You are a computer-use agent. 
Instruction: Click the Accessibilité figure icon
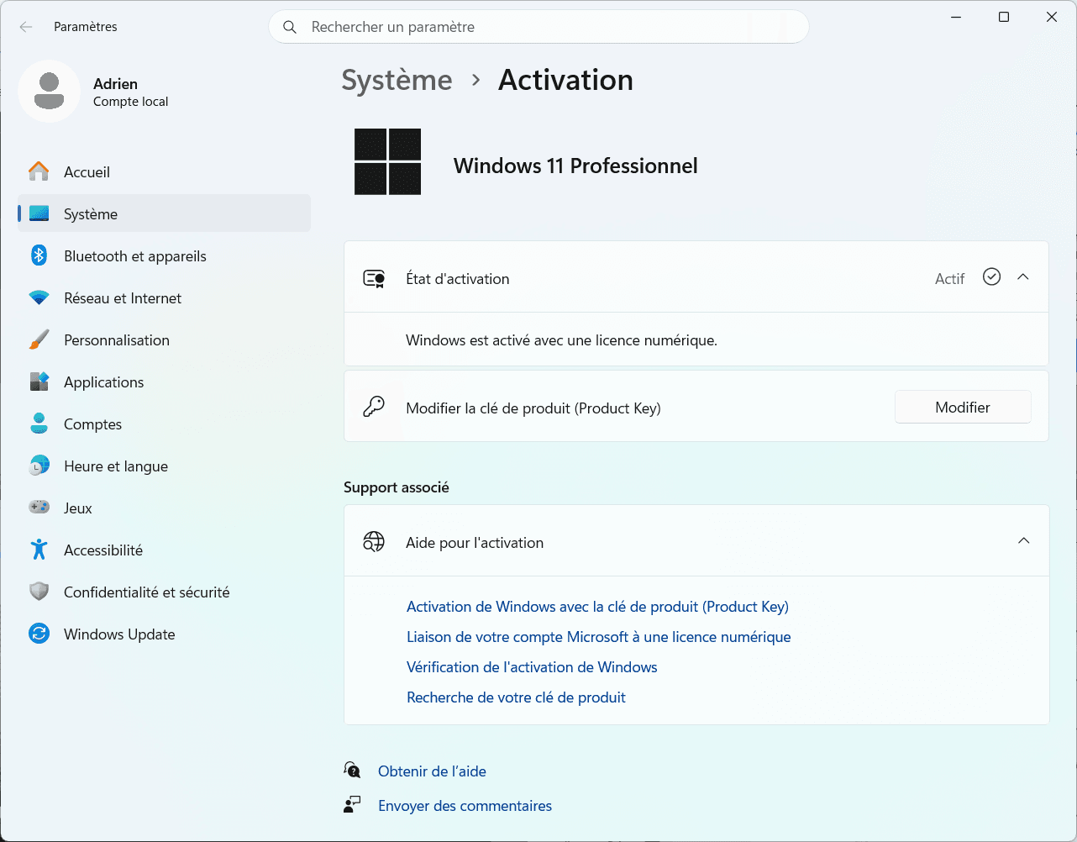click(39, 550)
